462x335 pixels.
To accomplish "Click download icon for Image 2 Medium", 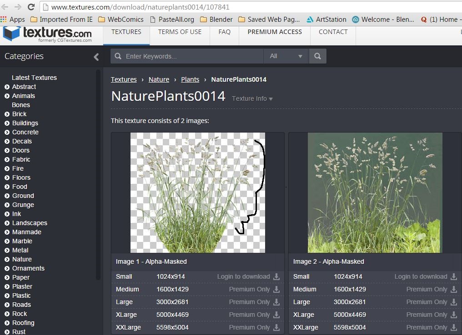I will click(454, 290).
